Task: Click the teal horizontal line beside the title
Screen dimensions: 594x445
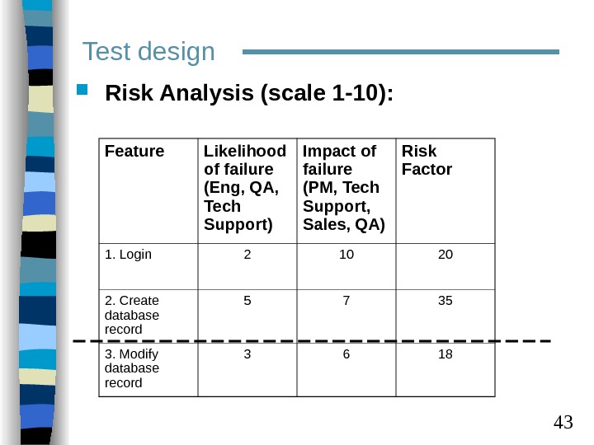Action: [x=400, y=52]
